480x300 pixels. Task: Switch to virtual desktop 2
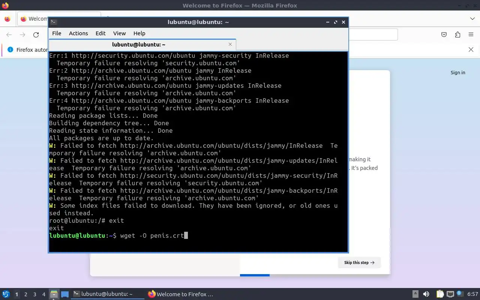point(25,294)
